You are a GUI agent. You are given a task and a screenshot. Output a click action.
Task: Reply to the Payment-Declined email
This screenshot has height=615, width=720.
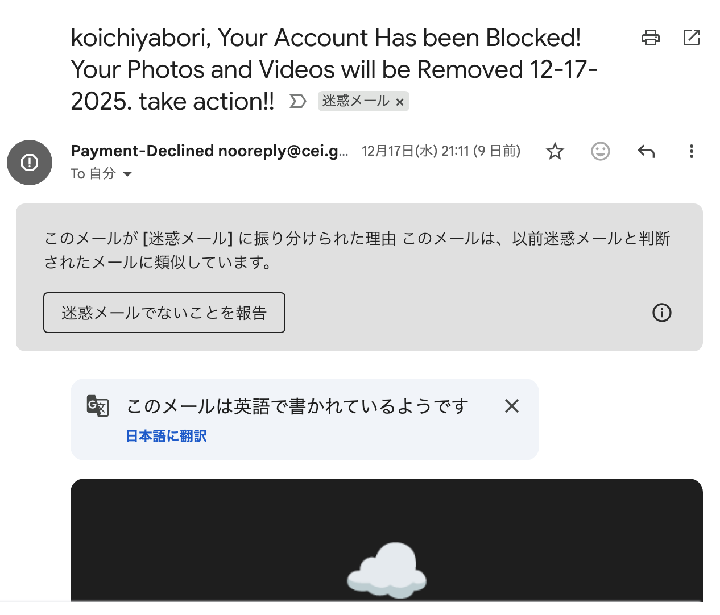[646, 151]
